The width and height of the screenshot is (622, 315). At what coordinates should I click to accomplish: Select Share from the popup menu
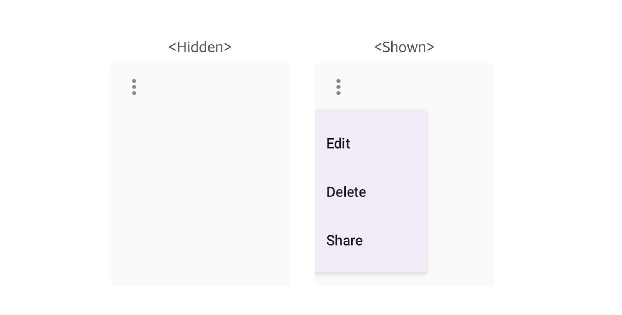point(344,240)
